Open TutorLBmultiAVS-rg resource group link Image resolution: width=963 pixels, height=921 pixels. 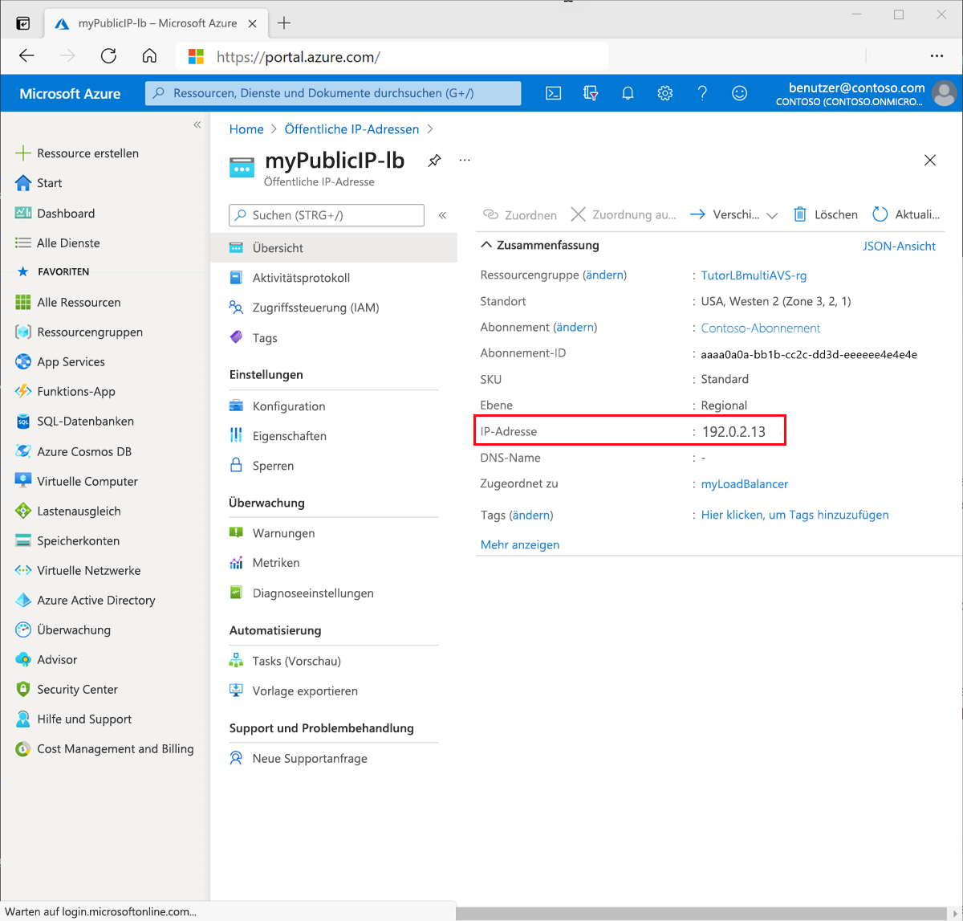(x=754, y=275)
